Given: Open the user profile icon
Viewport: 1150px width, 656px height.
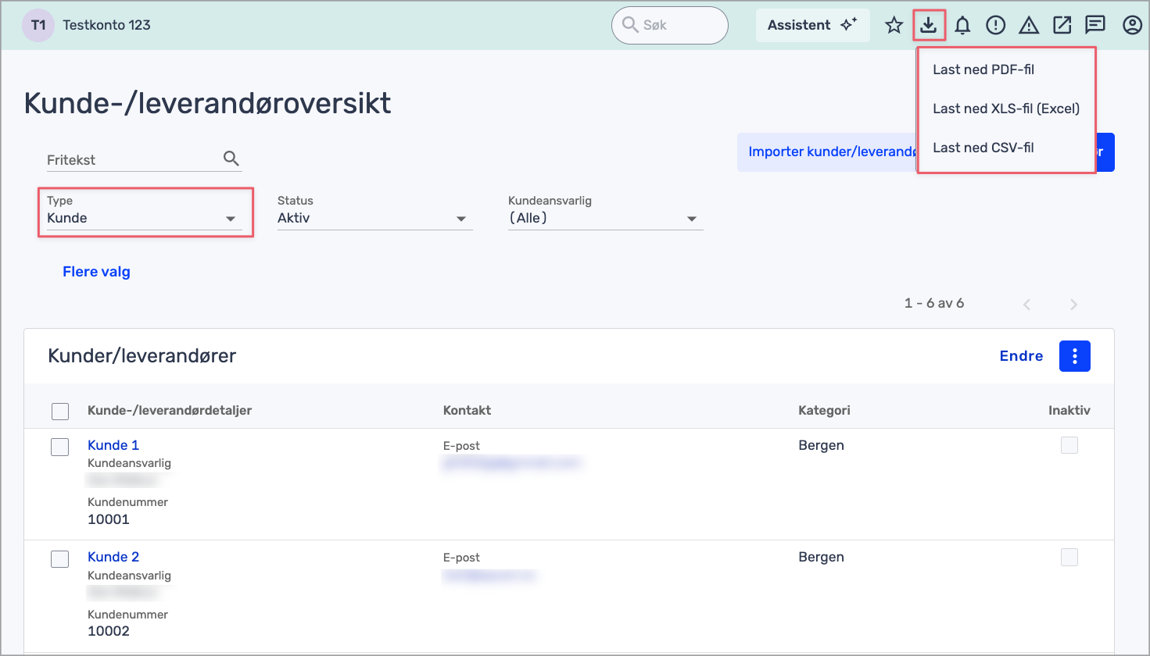Looking at the screenshot, I should click(x=1132, y=26).
